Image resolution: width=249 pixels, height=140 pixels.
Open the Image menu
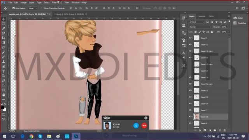coord(23,3)
